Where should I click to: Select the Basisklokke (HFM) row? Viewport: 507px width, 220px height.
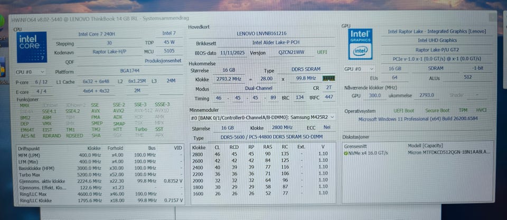[x=100, y=168]
